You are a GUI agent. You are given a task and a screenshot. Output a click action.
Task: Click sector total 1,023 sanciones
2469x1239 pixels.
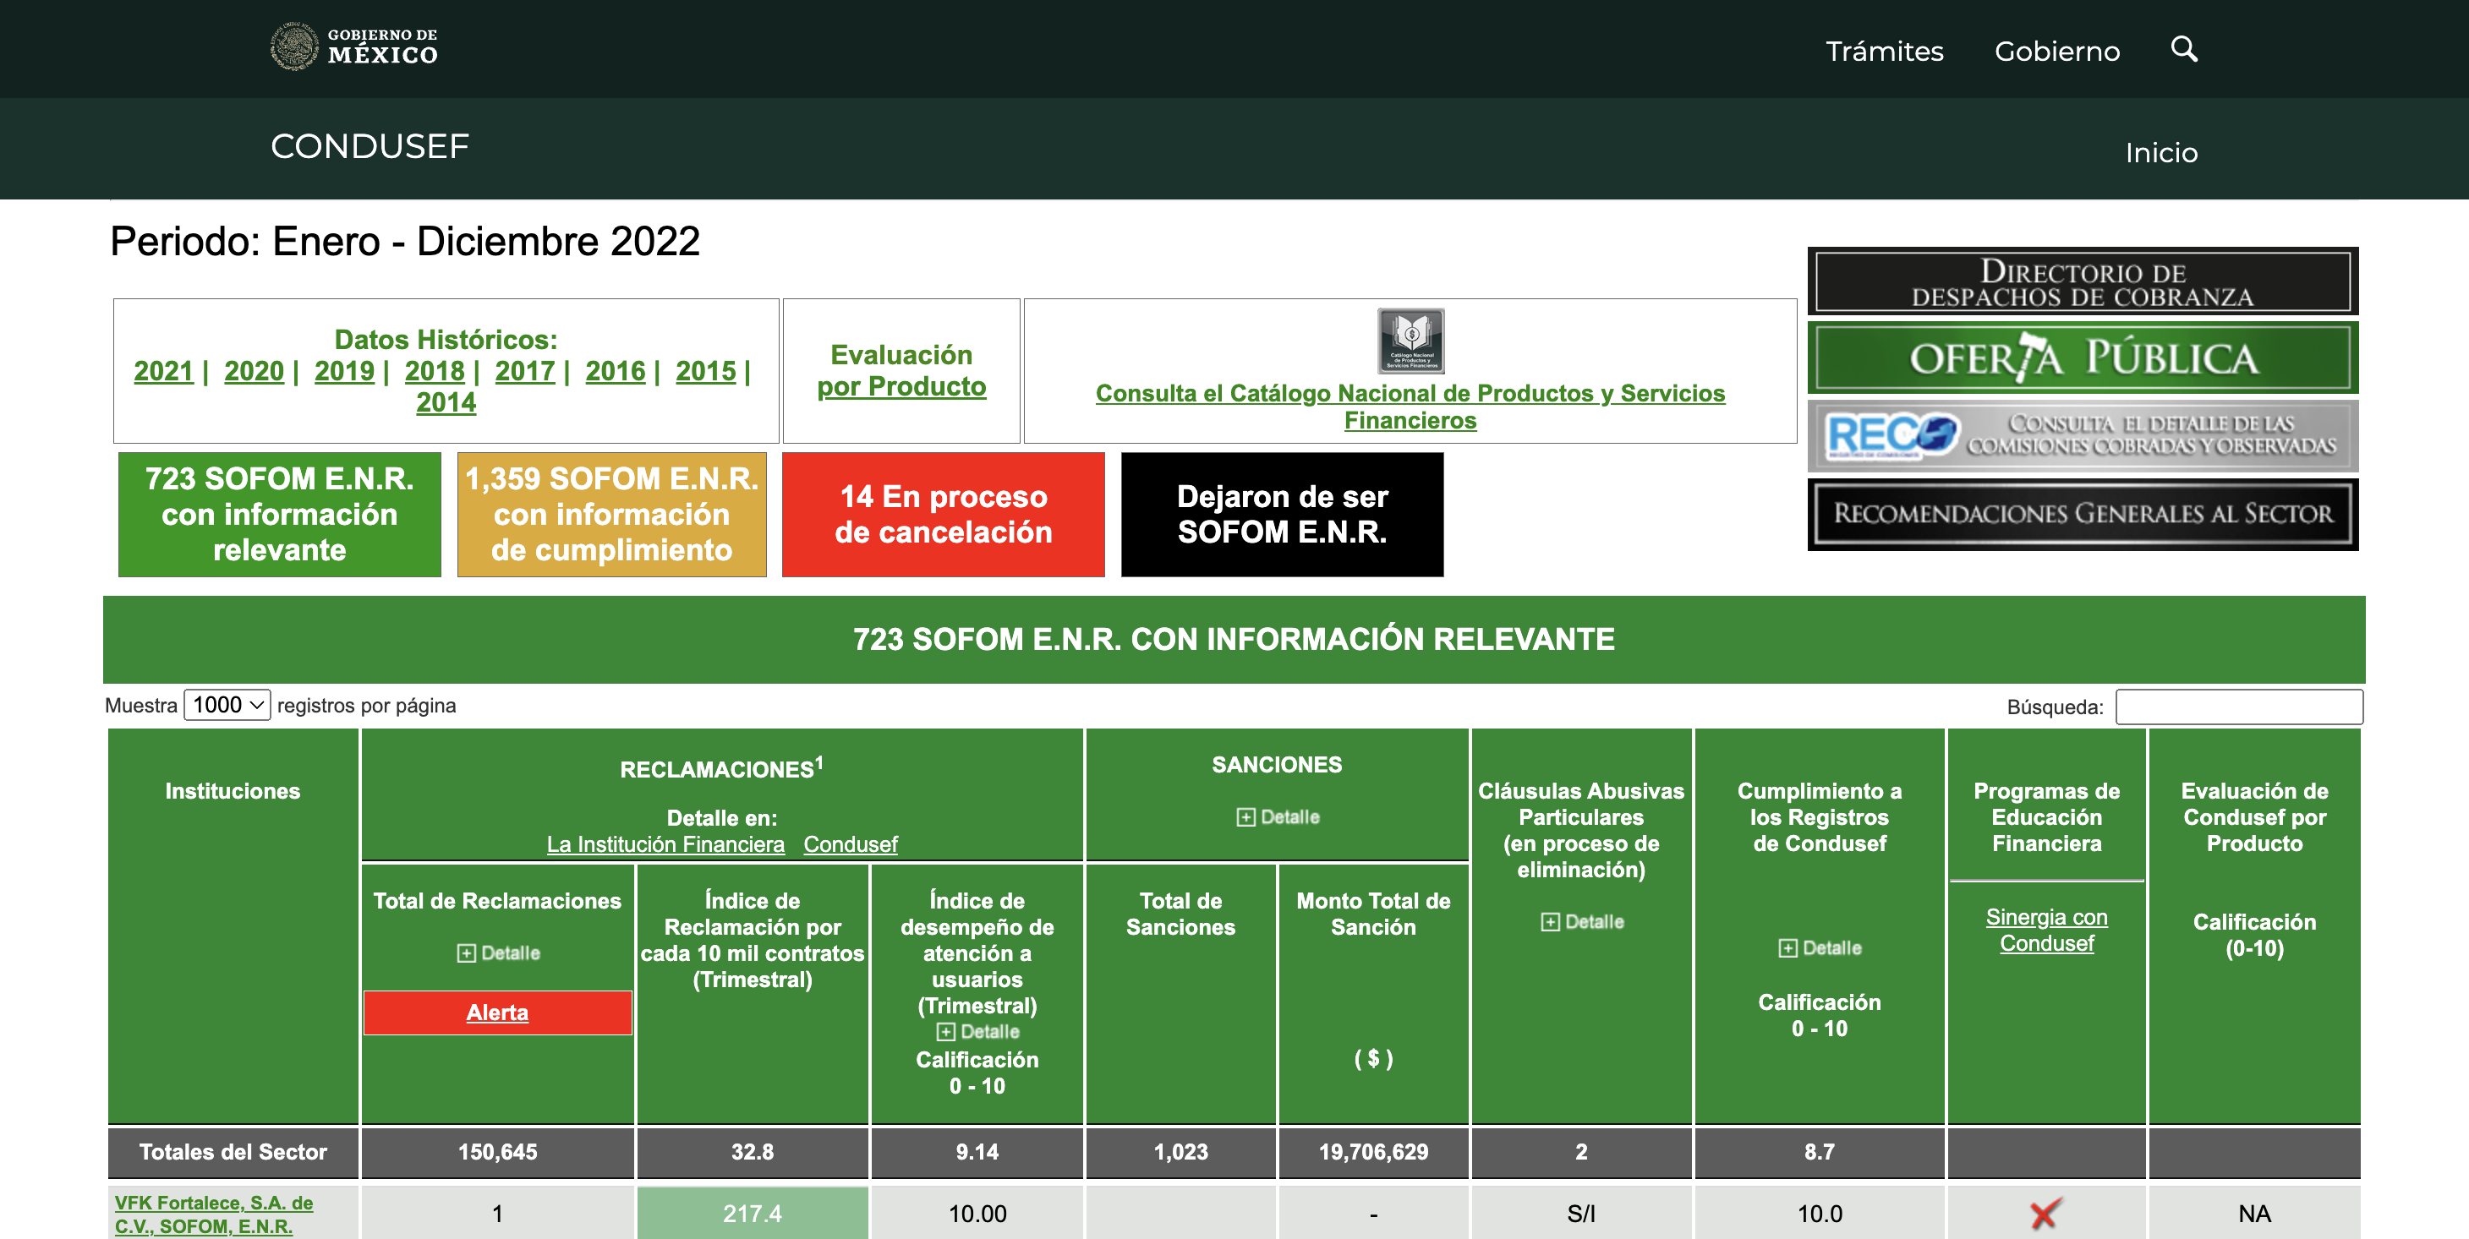point(1181,1152)
